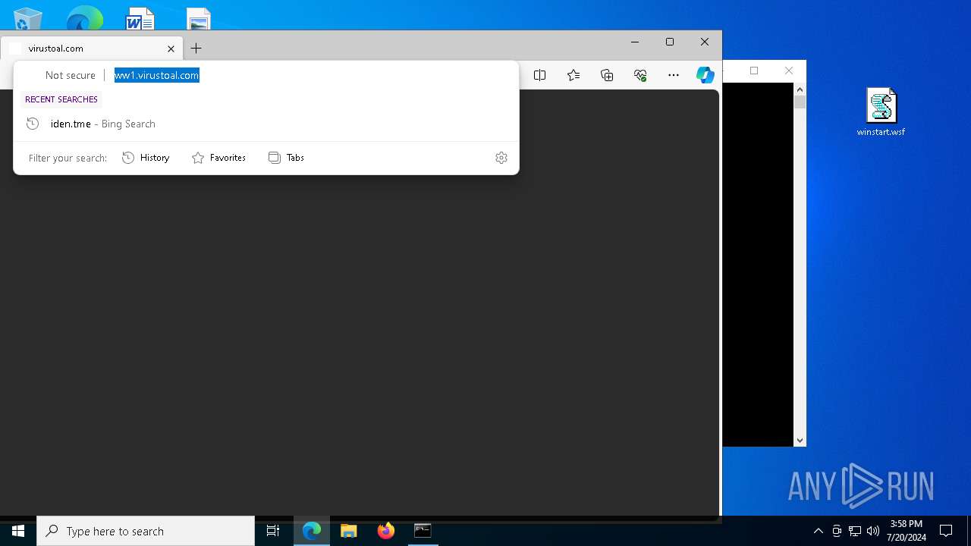The width and height of the screenshot is (971, 546).
Task: Maximize the Edge browser window
Action: [x=670, y=42]
